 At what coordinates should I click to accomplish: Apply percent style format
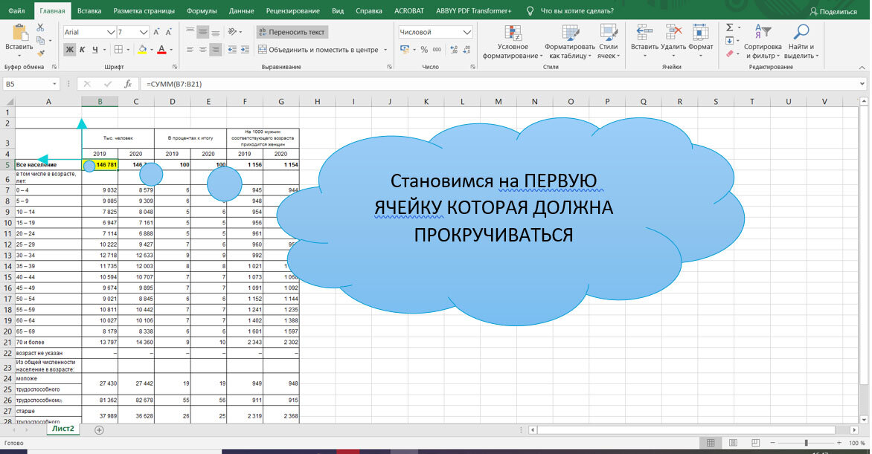tap(424, 50)
